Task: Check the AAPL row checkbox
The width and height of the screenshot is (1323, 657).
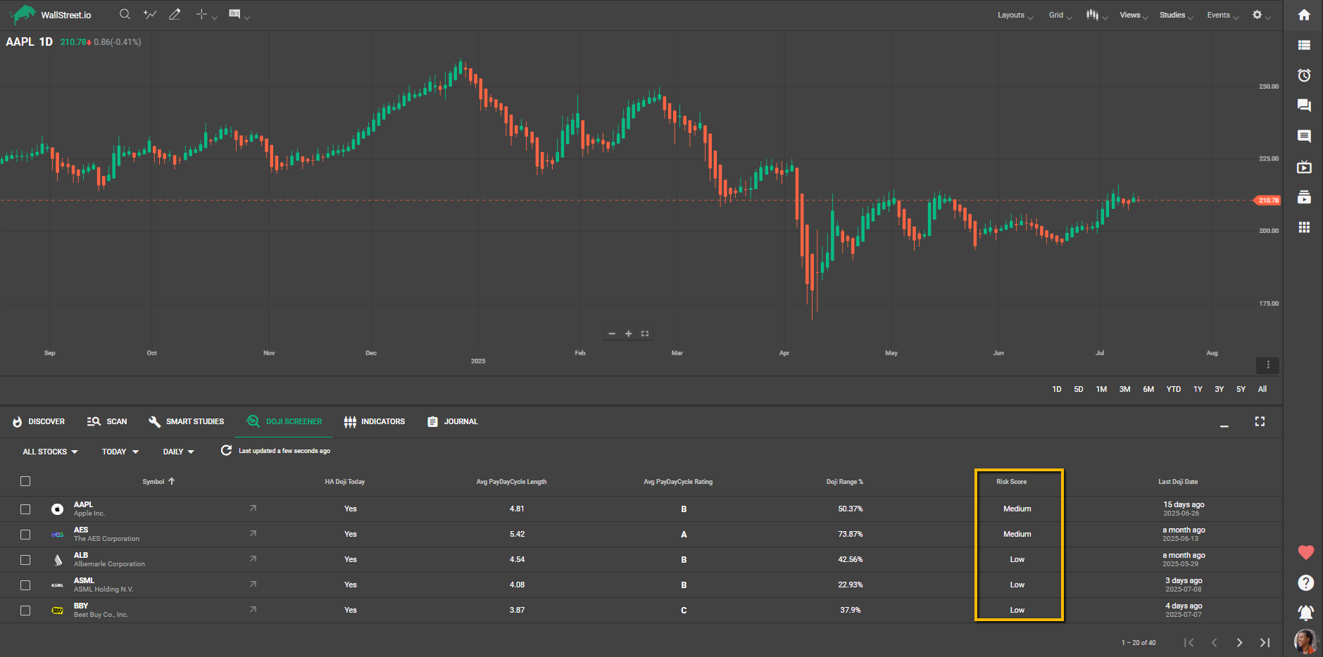Action: [25, 509]
